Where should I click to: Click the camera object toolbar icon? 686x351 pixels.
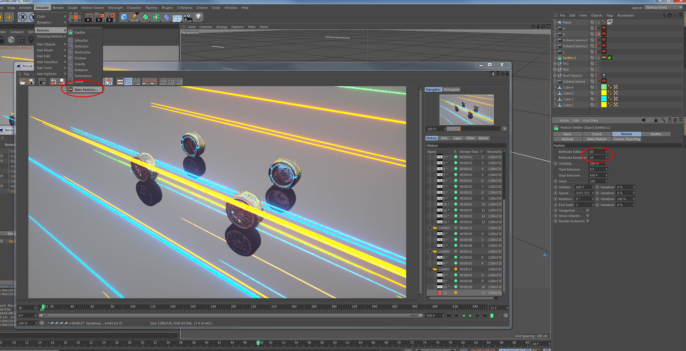[x=188, y=17]
